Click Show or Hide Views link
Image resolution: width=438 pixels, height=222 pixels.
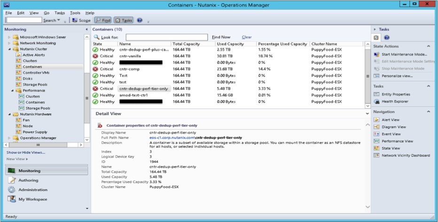pyautogui.click(x=26, y=152)
